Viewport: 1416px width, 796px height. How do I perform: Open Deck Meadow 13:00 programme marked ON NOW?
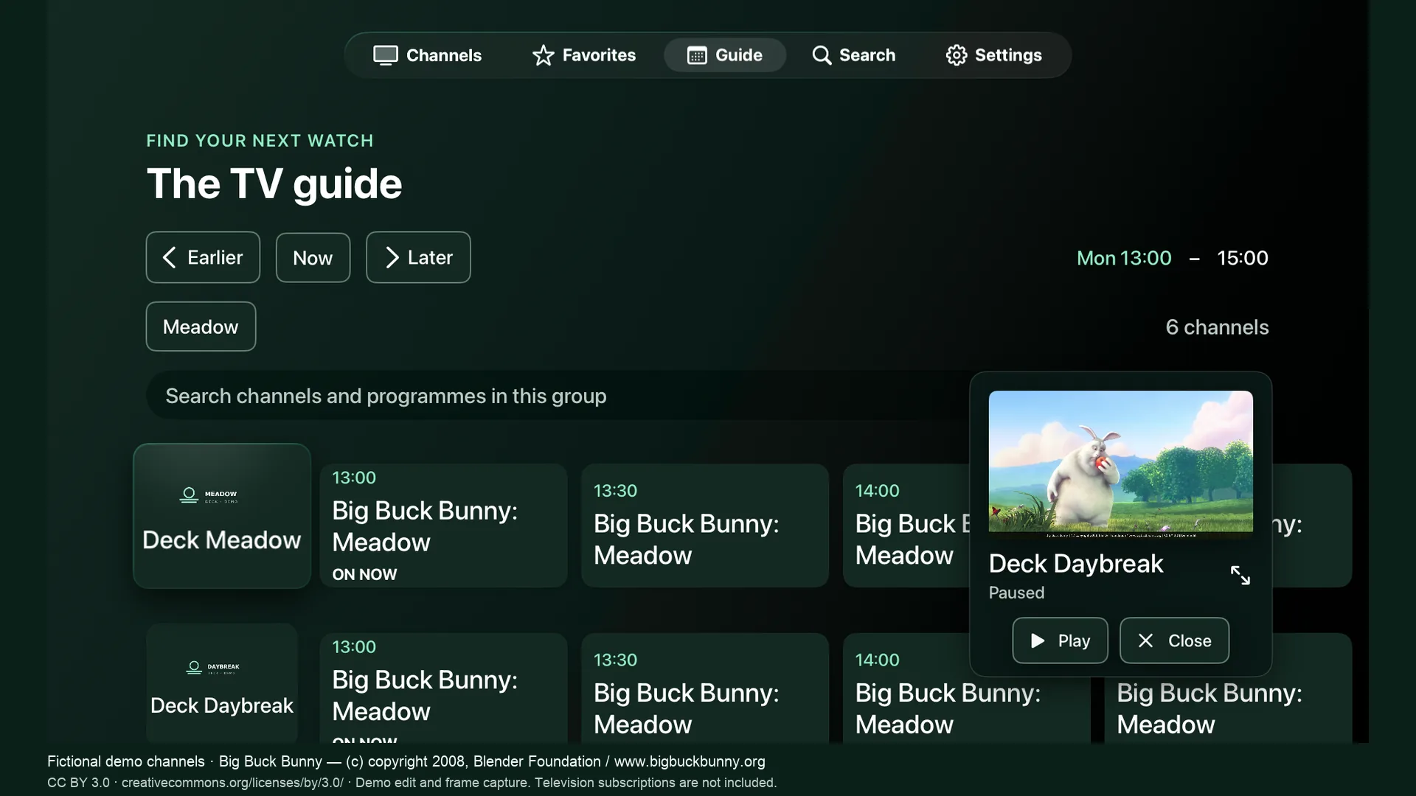point(443,526)
